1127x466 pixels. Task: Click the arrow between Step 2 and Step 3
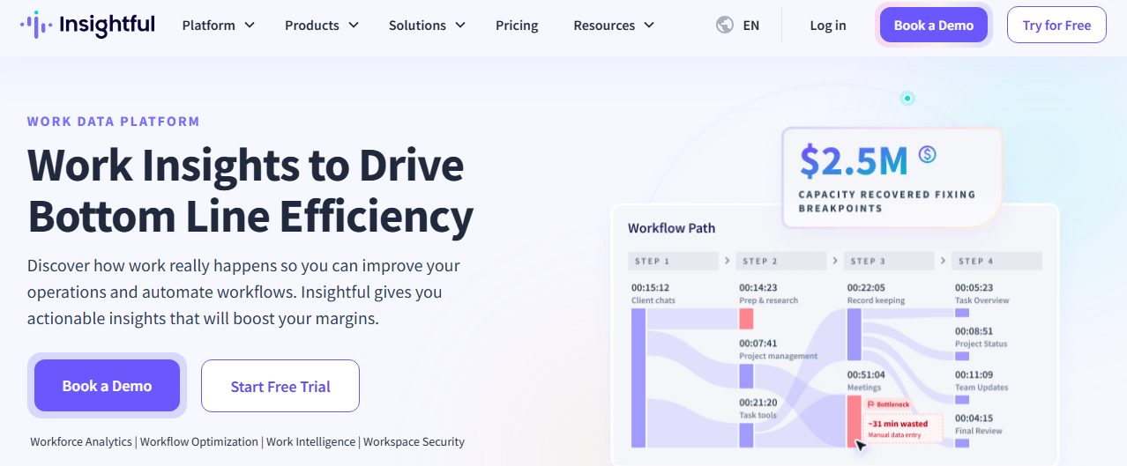tap(833, 261)
